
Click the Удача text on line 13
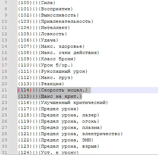pyautogui.click(x=48, y=40)
